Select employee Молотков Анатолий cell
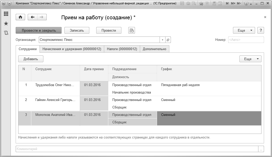 (55, 118)
